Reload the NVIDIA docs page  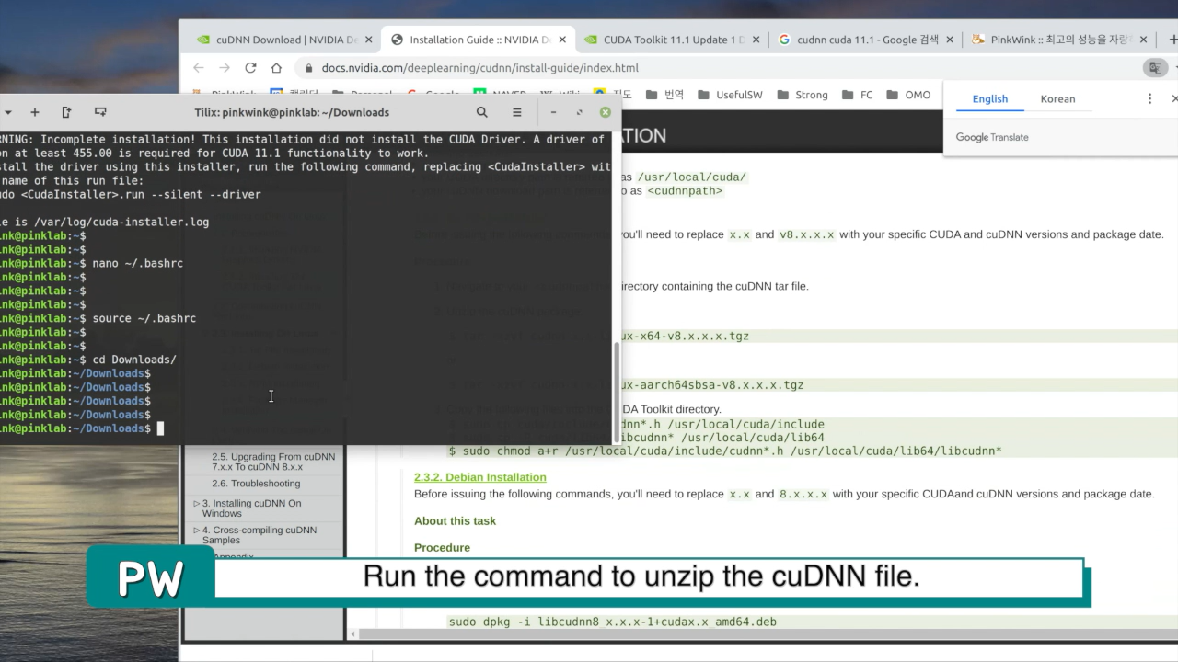pos(250,68)
